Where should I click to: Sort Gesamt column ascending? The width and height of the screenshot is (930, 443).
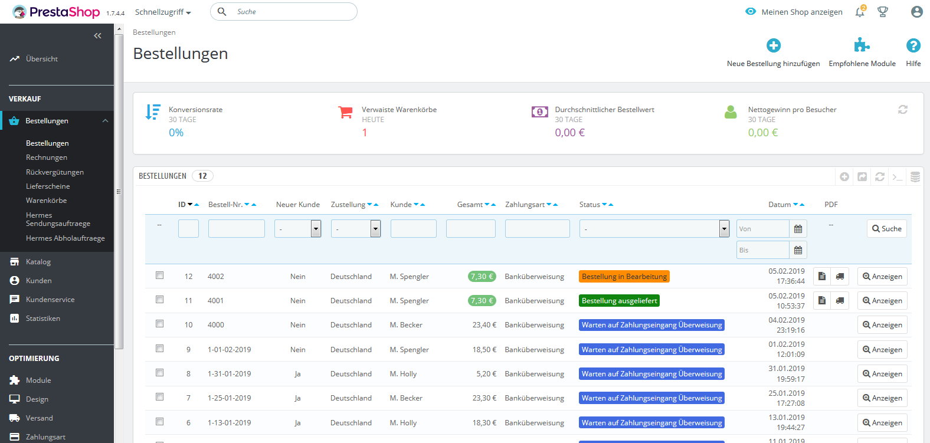click(493, 205)
